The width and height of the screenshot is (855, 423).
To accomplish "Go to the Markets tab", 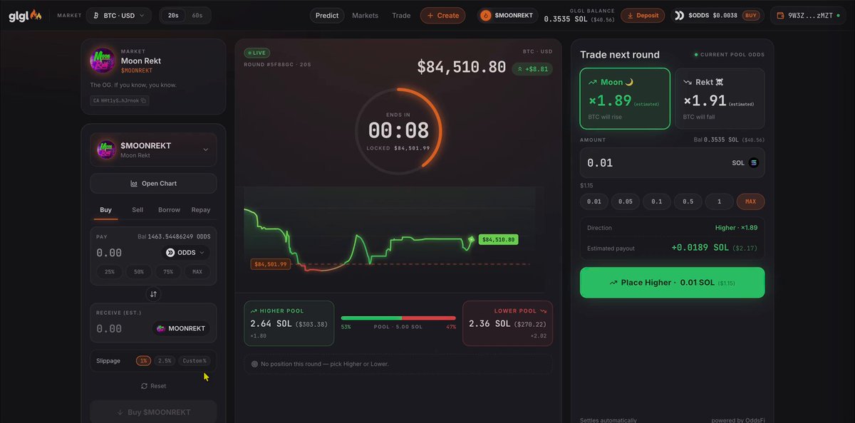I will coord(366,15).
